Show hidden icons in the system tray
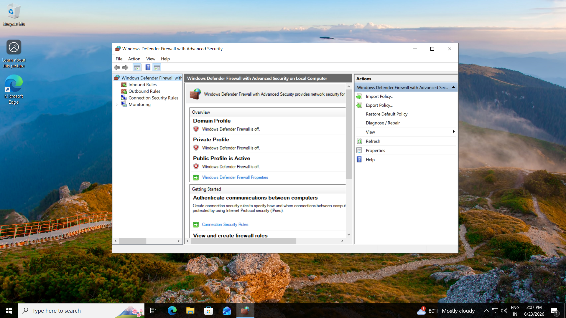This screenshot has height=318, width=566. pos(486,311)
